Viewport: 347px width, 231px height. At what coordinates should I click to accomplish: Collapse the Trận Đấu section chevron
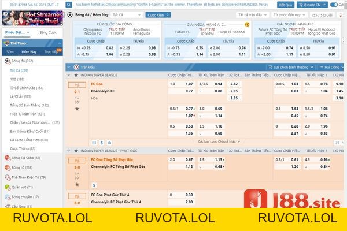pyautogui.click(x=69, y=67)
